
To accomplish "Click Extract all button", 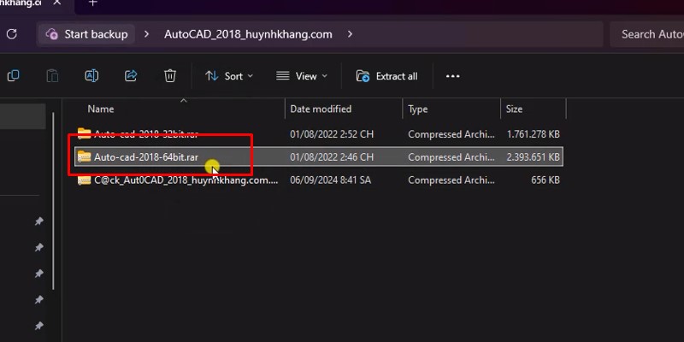I will click(387, 76).
